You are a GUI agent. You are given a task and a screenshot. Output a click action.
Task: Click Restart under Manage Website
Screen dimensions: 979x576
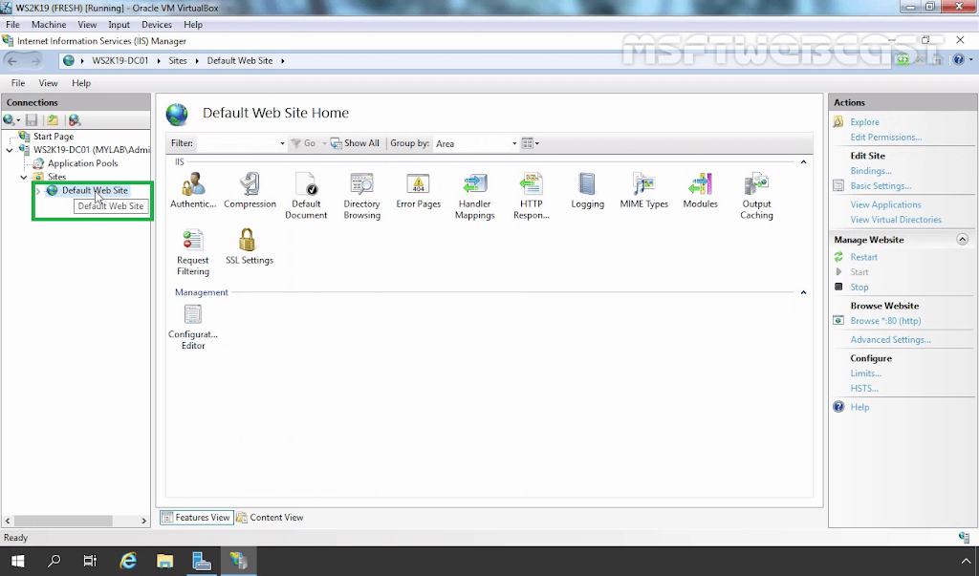point(863,257)
